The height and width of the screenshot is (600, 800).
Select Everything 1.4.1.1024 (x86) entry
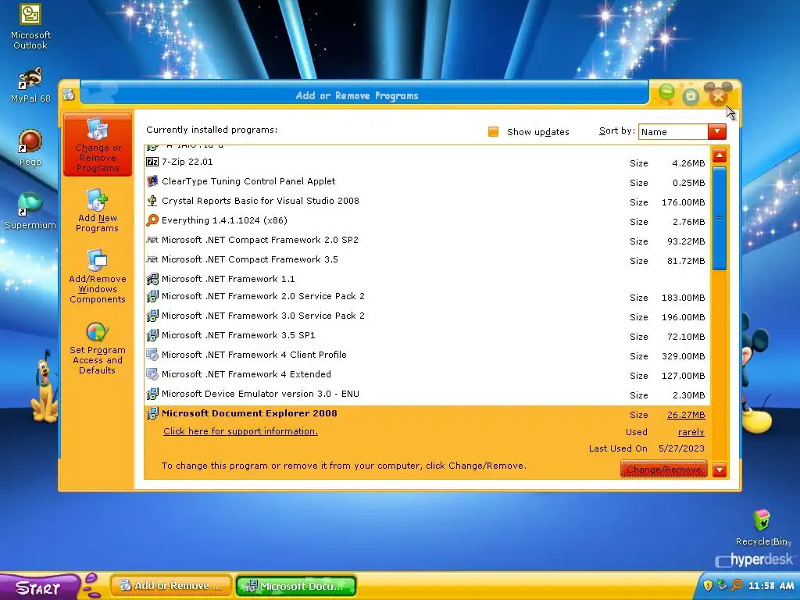[427, 220]
